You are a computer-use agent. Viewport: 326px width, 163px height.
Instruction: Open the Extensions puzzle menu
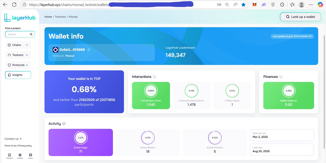point(282,5)
